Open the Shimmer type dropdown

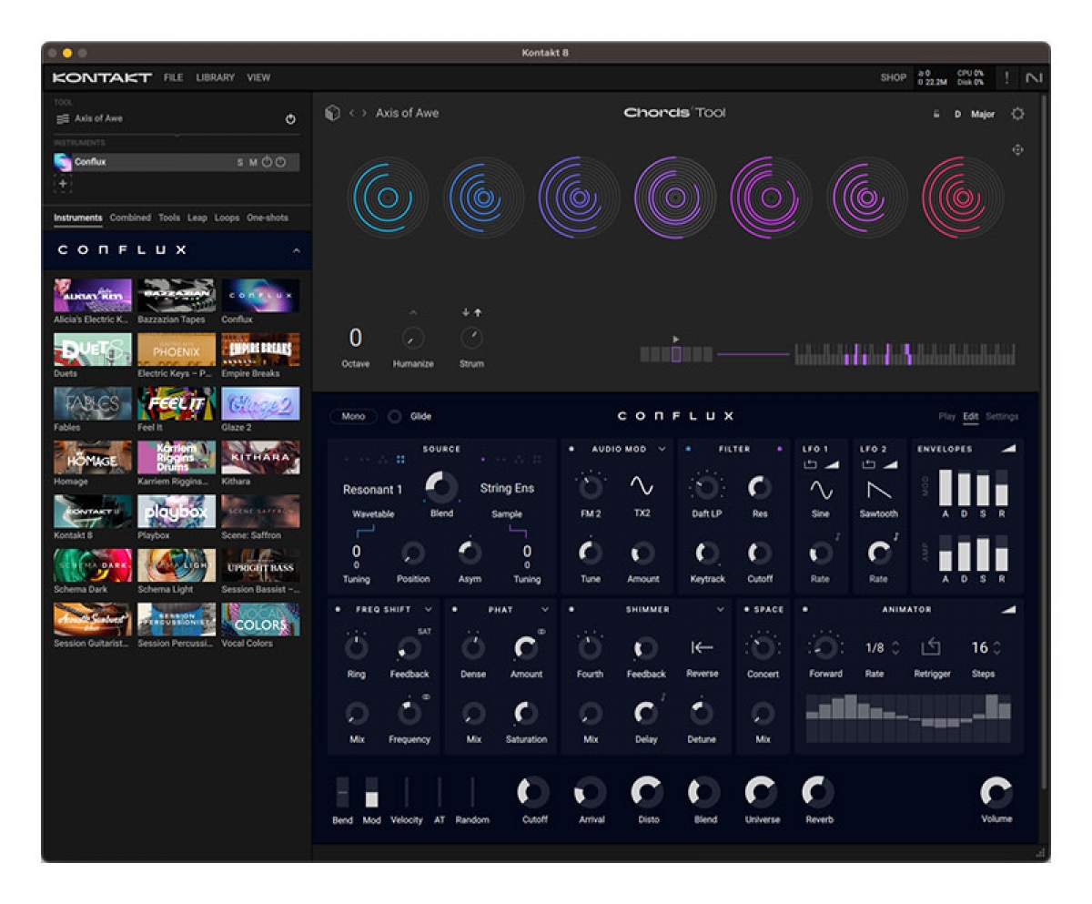coord(720,609)
